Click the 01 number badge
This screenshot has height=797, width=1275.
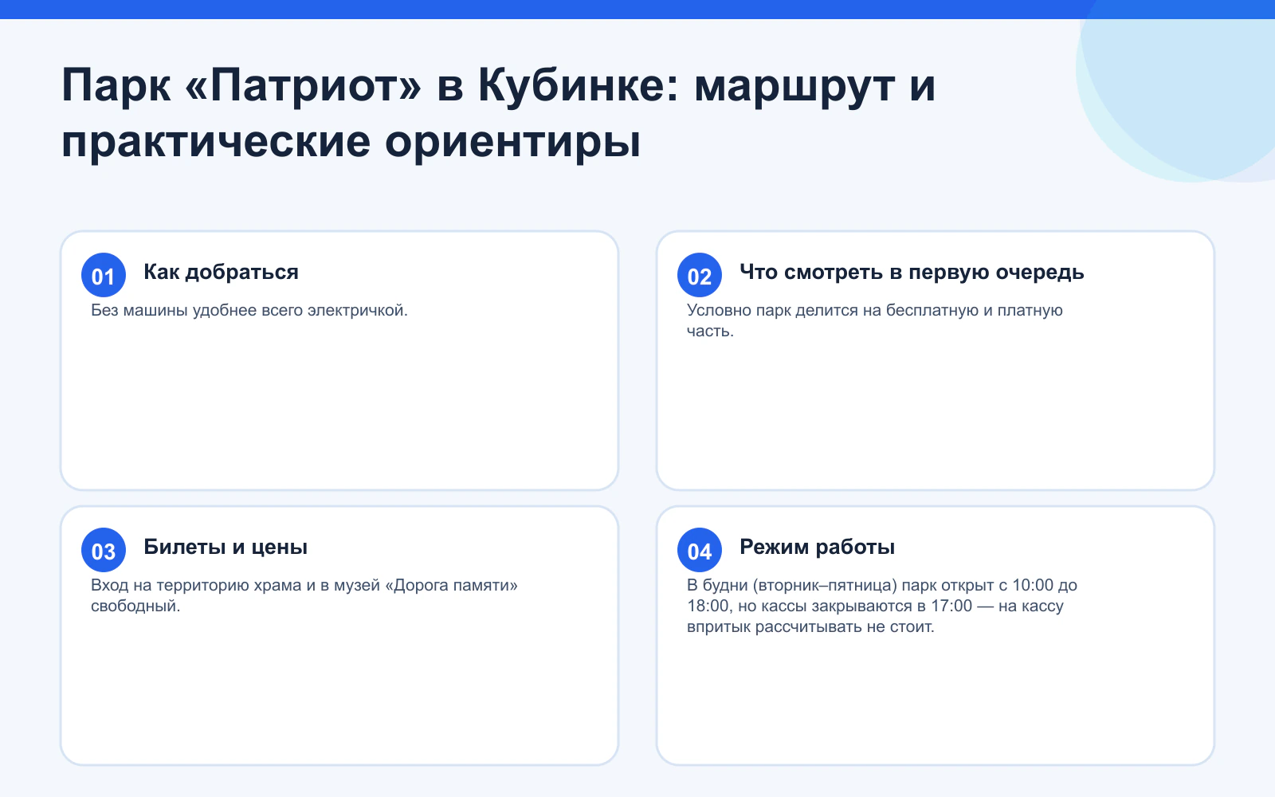coord(104,275)
